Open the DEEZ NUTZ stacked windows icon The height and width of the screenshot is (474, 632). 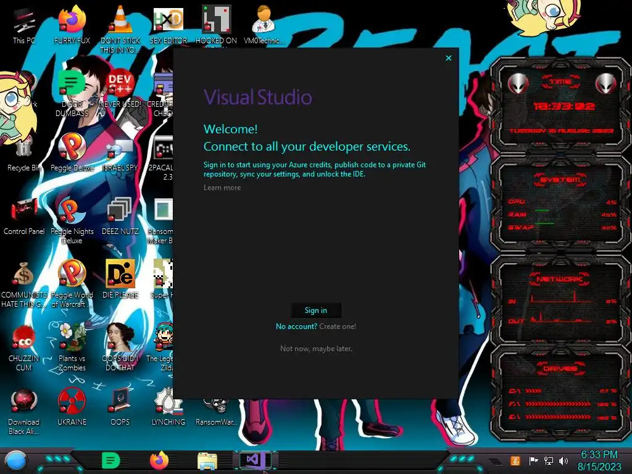[x=120, y=217]
